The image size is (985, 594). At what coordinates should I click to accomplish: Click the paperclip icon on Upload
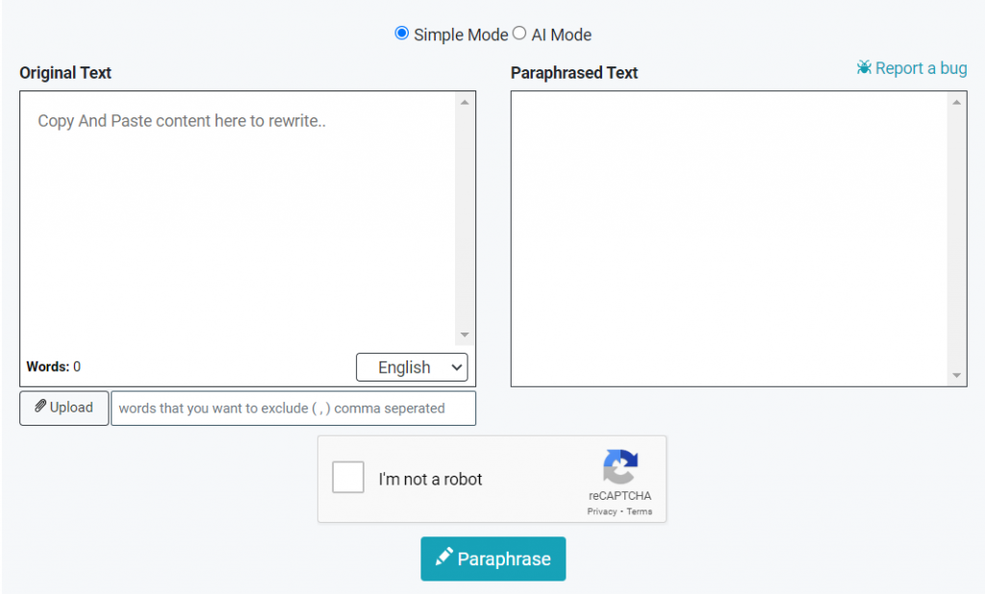40,407
